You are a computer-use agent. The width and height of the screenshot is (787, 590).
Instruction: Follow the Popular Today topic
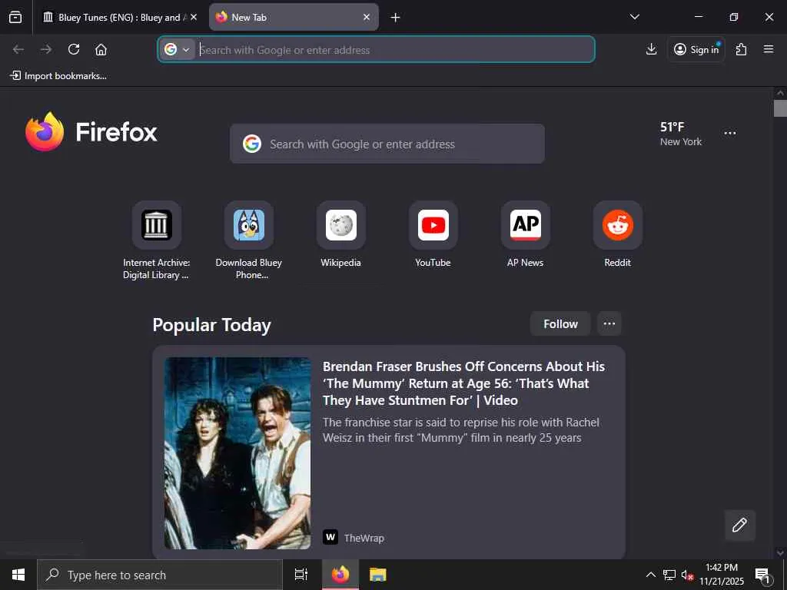pos(560,323)
